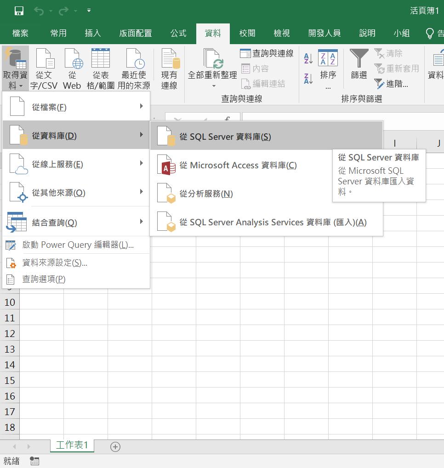
Task: Open the 說明 tab
Action: pyautogui.click(x=367, y=33)
